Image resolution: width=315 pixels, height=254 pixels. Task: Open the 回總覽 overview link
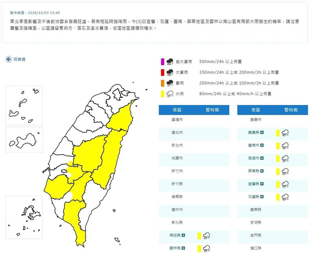pyautogui.click(x=20, y=59)
